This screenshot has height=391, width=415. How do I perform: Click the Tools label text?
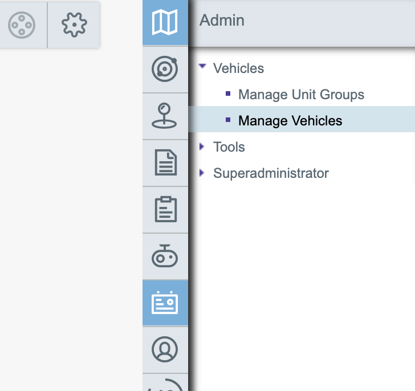pos(229,147)
